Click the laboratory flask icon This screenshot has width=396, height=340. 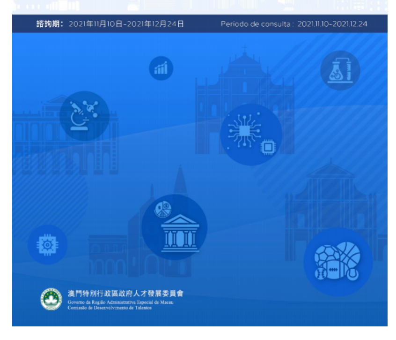click(340, 70)
